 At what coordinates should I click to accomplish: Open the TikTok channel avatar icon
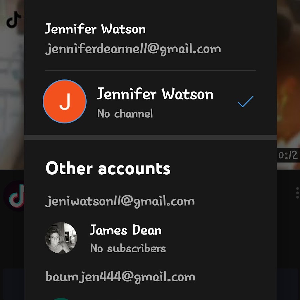pyautogui.click(x=14, y=196)
